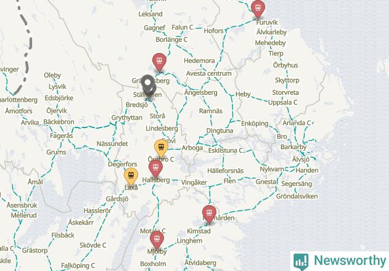Screen dimensions: 389x271
Task: Select the Arlanda C station label
Action: pos(297,123)
